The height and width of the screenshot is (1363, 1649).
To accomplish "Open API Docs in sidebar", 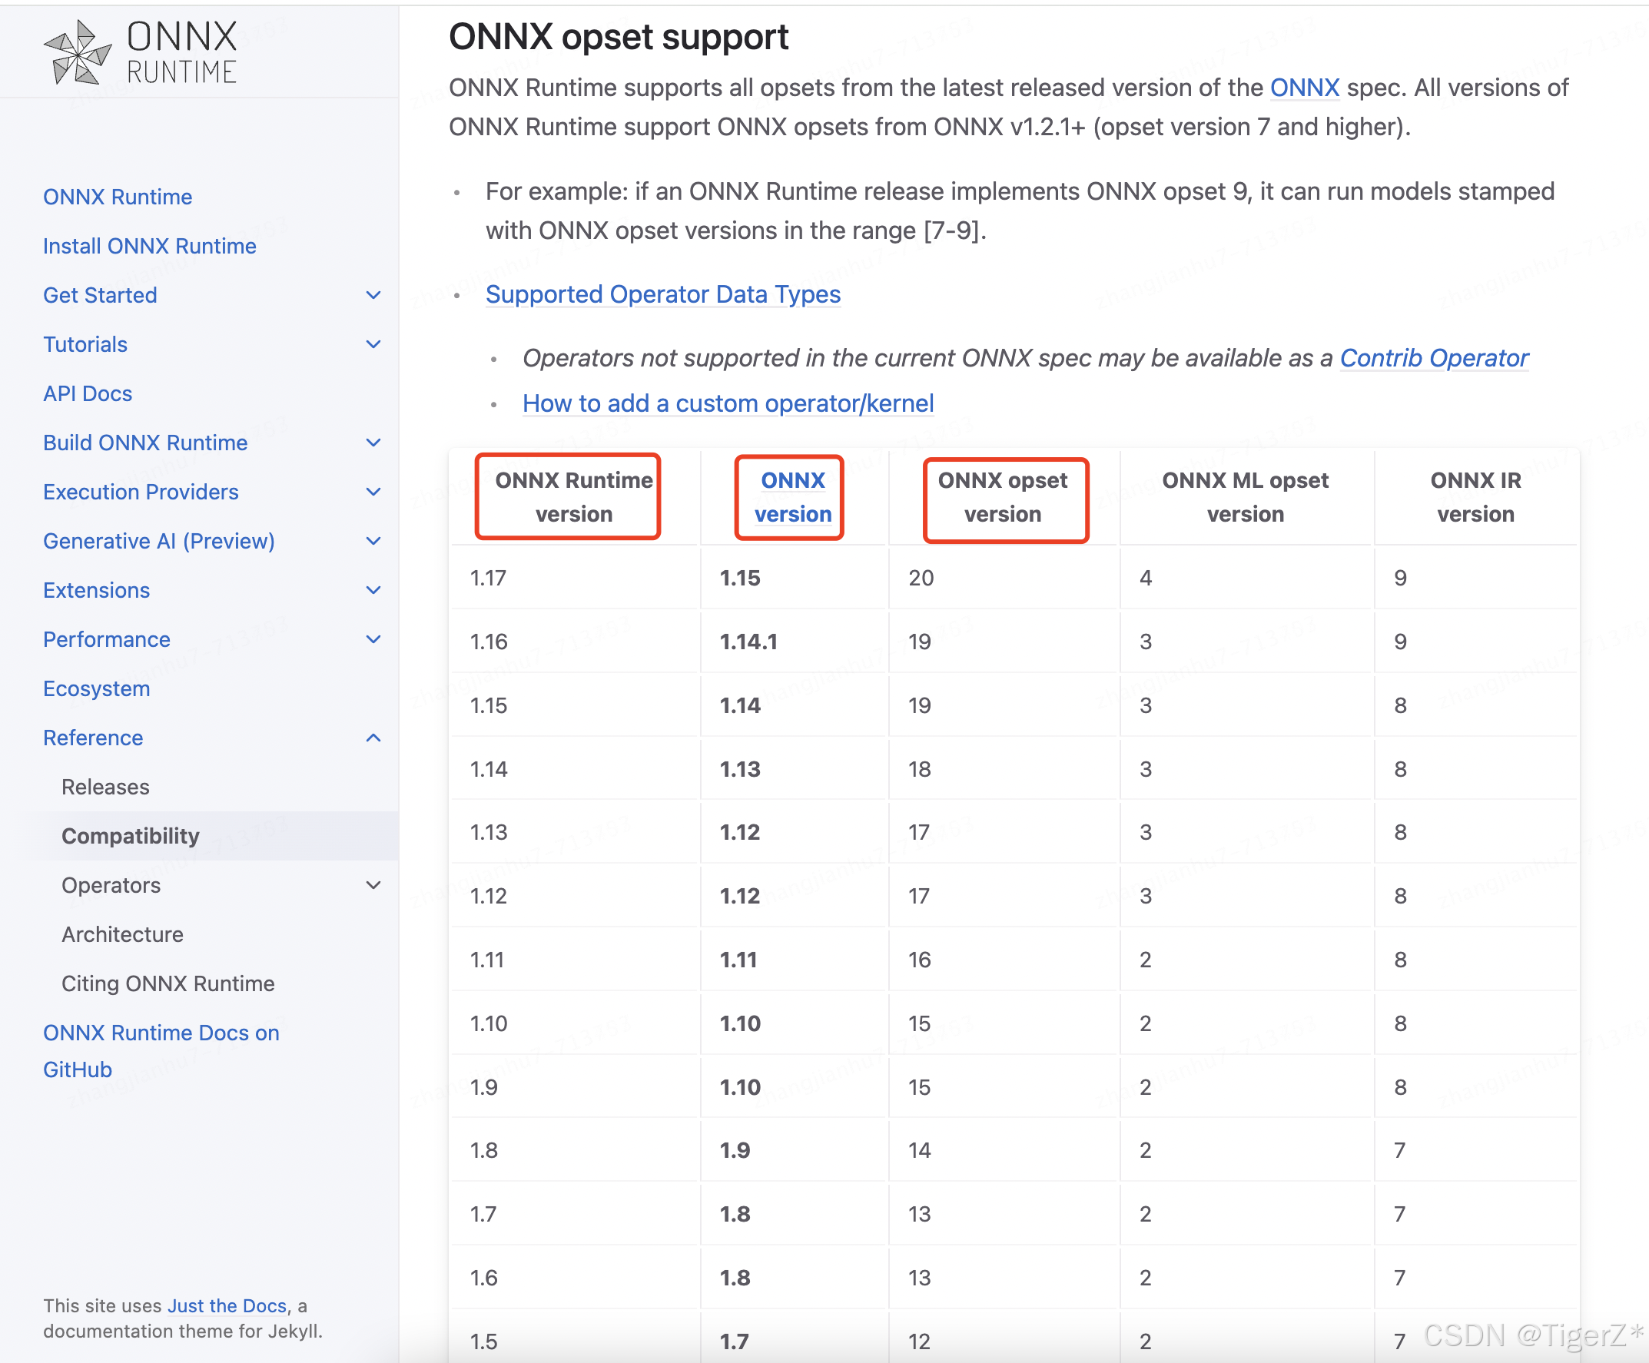I will 87,393.
